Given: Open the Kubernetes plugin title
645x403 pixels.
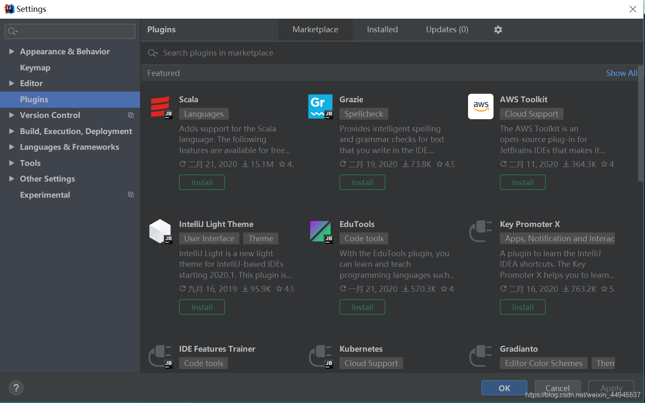Looking at the screenshot, I should tap(361, 349).
